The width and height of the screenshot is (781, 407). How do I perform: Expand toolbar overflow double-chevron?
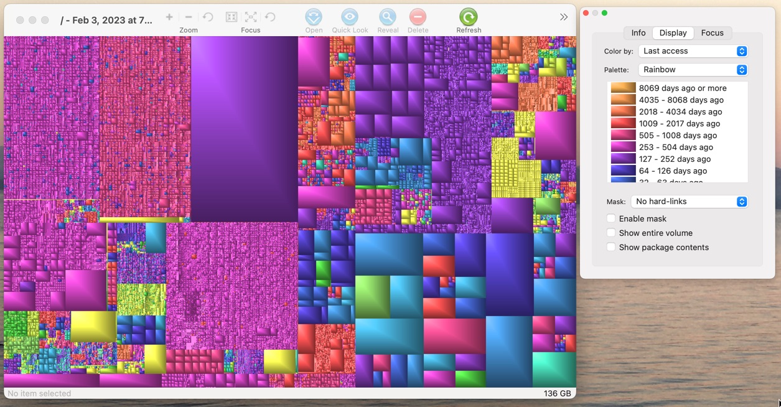click(564, 17)
